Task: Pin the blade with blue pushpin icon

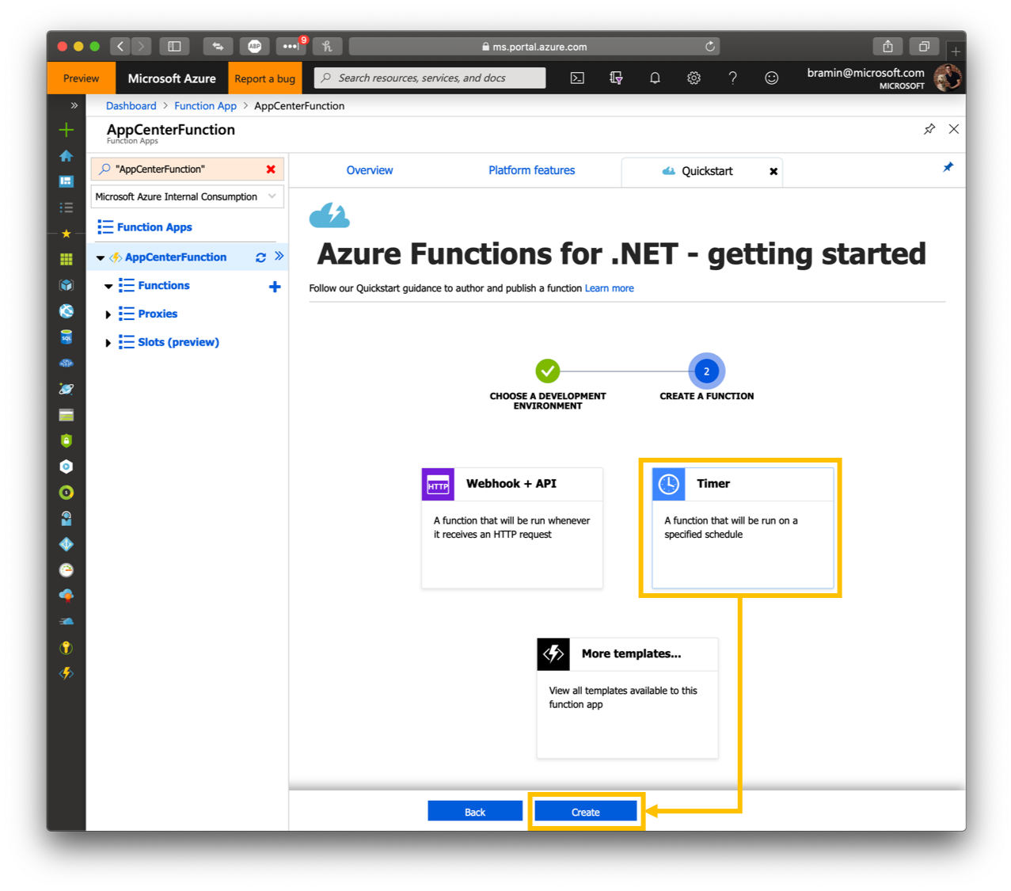Action: (948, 167)
